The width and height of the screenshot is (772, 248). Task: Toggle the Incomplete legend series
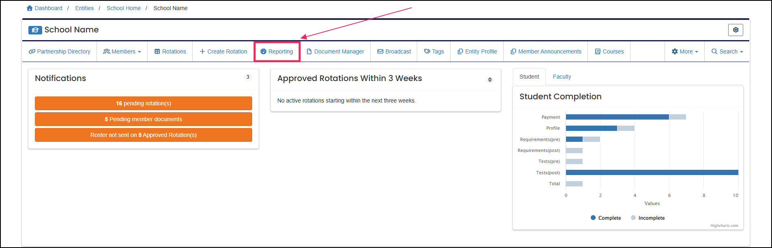tap(648, 218)
